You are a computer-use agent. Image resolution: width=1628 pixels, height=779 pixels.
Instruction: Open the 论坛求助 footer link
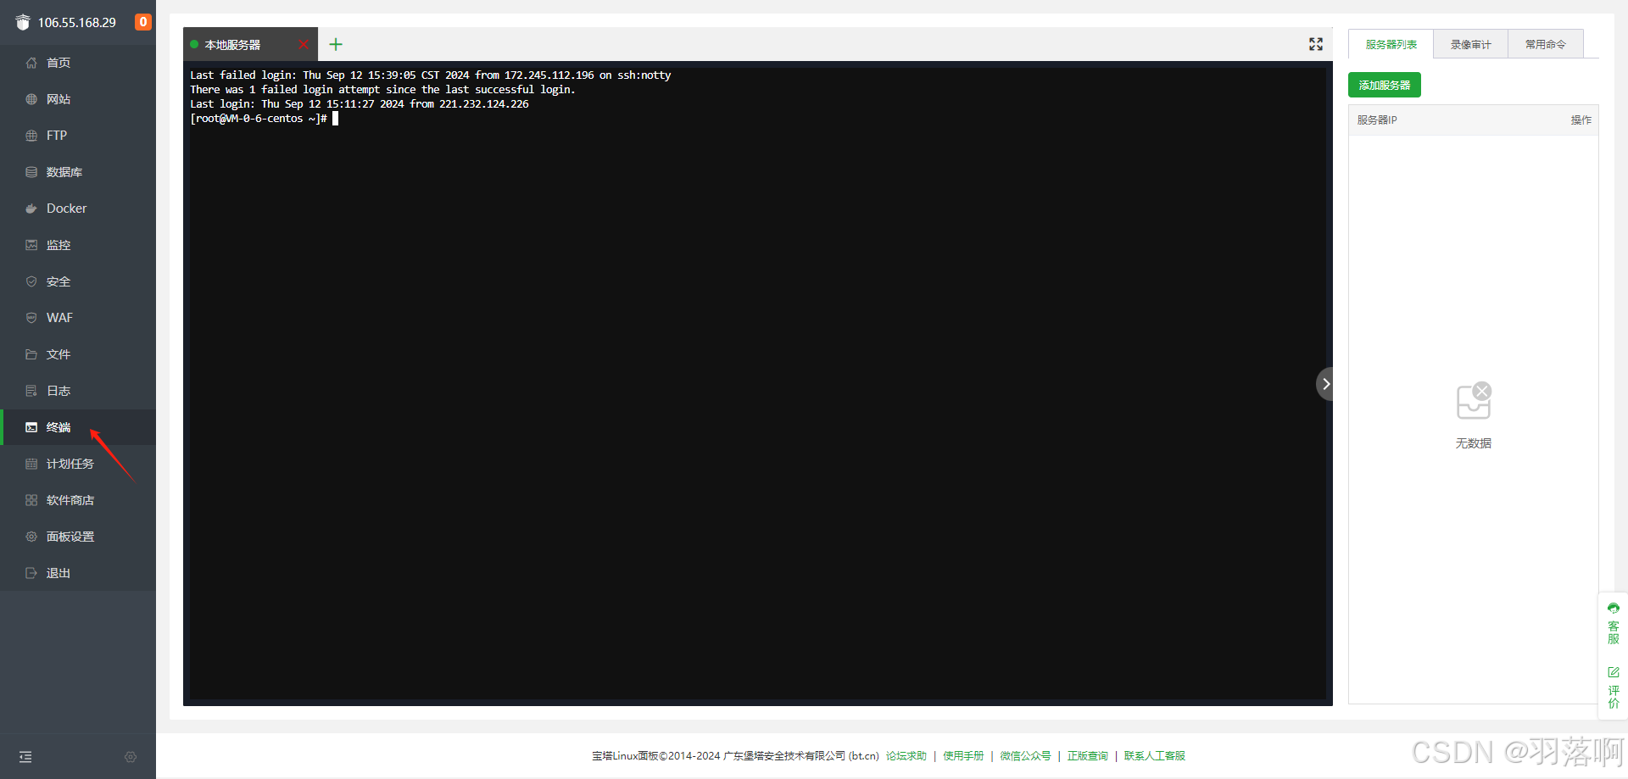906,756
